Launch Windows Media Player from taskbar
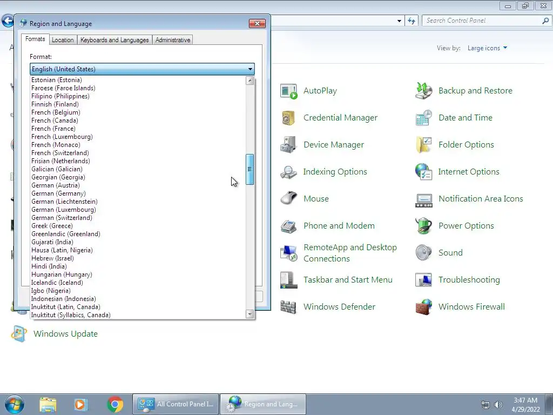This screenshot has width=553, height=415. (x=80, y=404)
